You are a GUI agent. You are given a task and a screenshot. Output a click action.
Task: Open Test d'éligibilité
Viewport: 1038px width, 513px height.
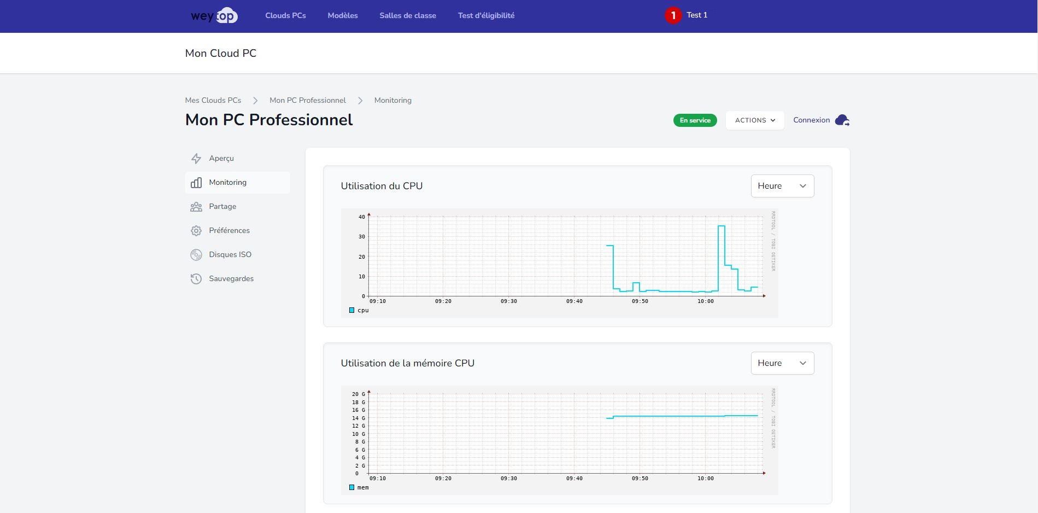tap(486, 15)
